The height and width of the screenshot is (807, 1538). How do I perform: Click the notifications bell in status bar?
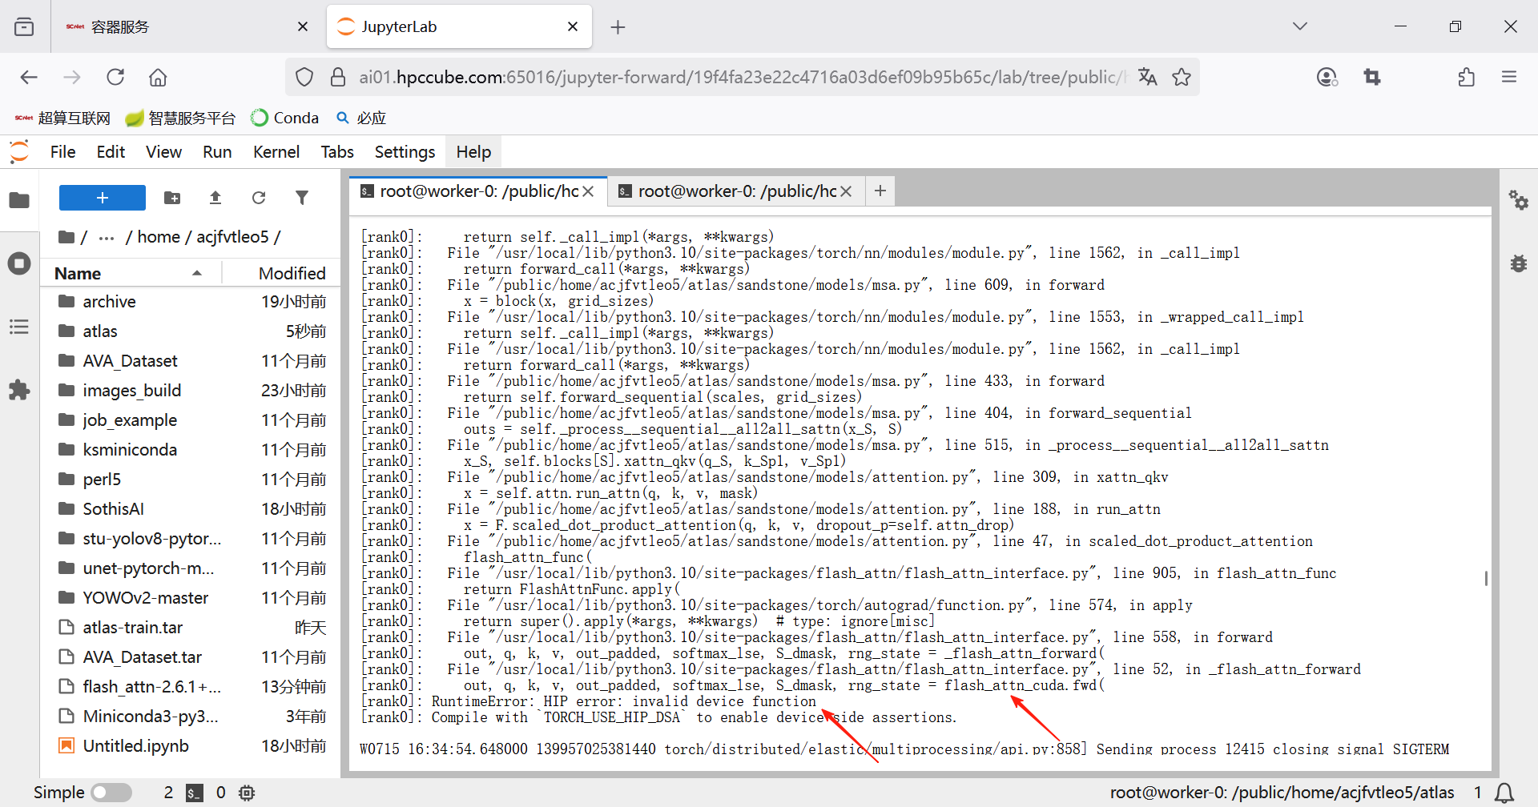pos(1505,793)
